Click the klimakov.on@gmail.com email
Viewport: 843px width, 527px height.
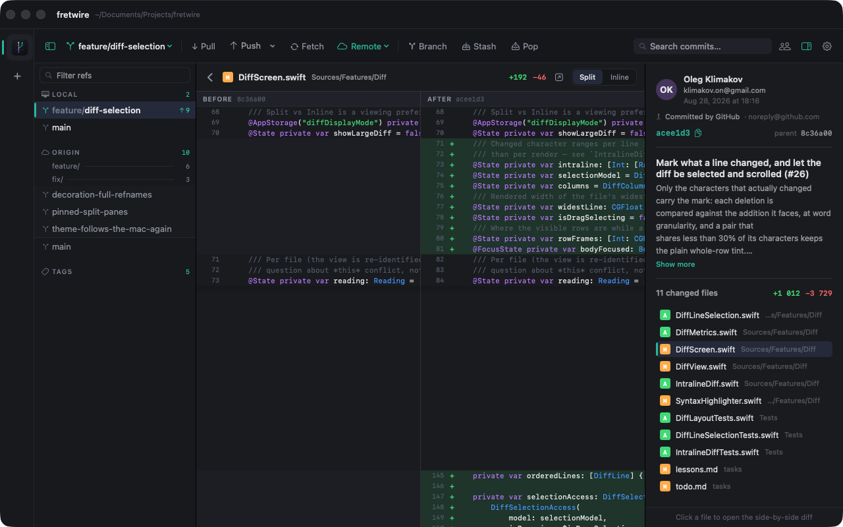(x=724, y=90)
